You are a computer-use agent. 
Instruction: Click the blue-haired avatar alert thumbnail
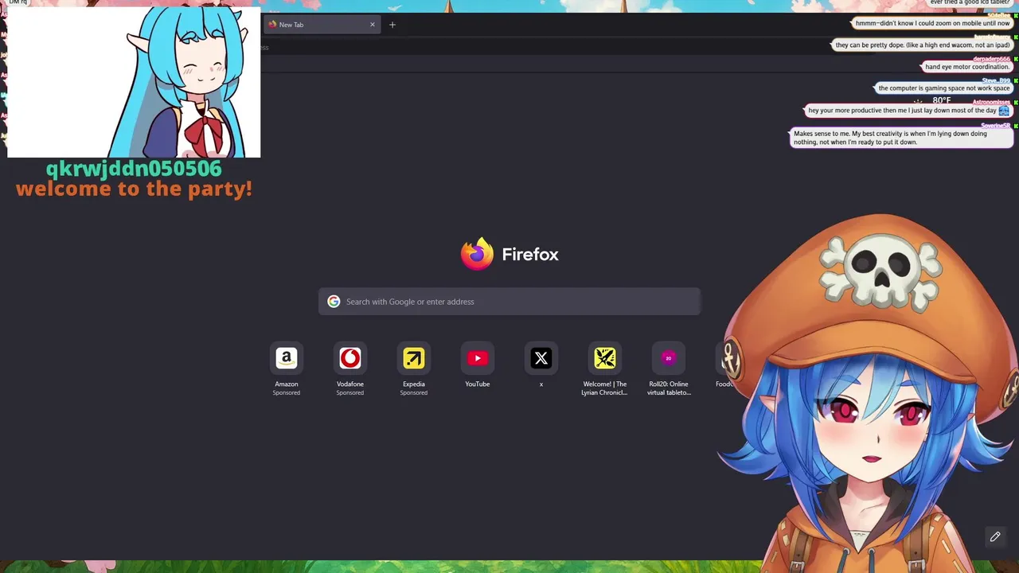pyautogui.click(x=134, y=82)
